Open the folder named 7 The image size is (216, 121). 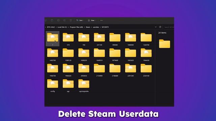[53, 39]
